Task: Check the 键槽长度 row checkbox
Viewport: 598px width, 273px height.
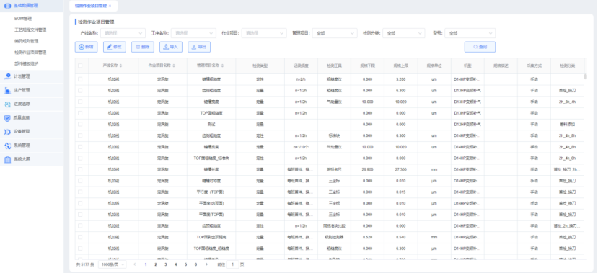Action: click(x=80, y=169)
